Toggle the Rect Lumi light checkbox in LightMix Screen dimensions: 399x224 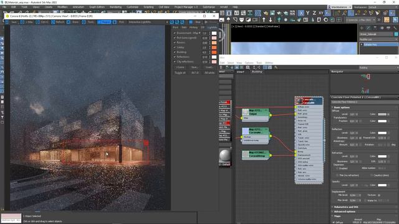(x=175, y=38)
